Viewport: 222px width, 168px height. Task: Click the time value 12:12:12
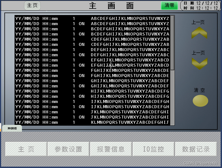207,8
